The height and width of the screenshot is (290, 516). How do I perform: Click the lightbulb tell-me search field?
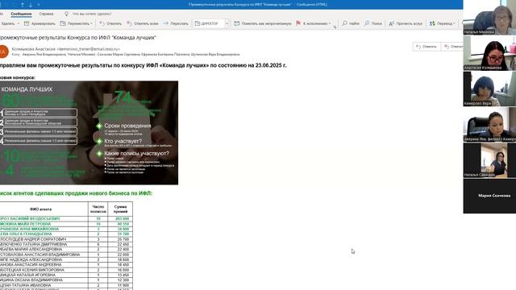coord(88,14)
